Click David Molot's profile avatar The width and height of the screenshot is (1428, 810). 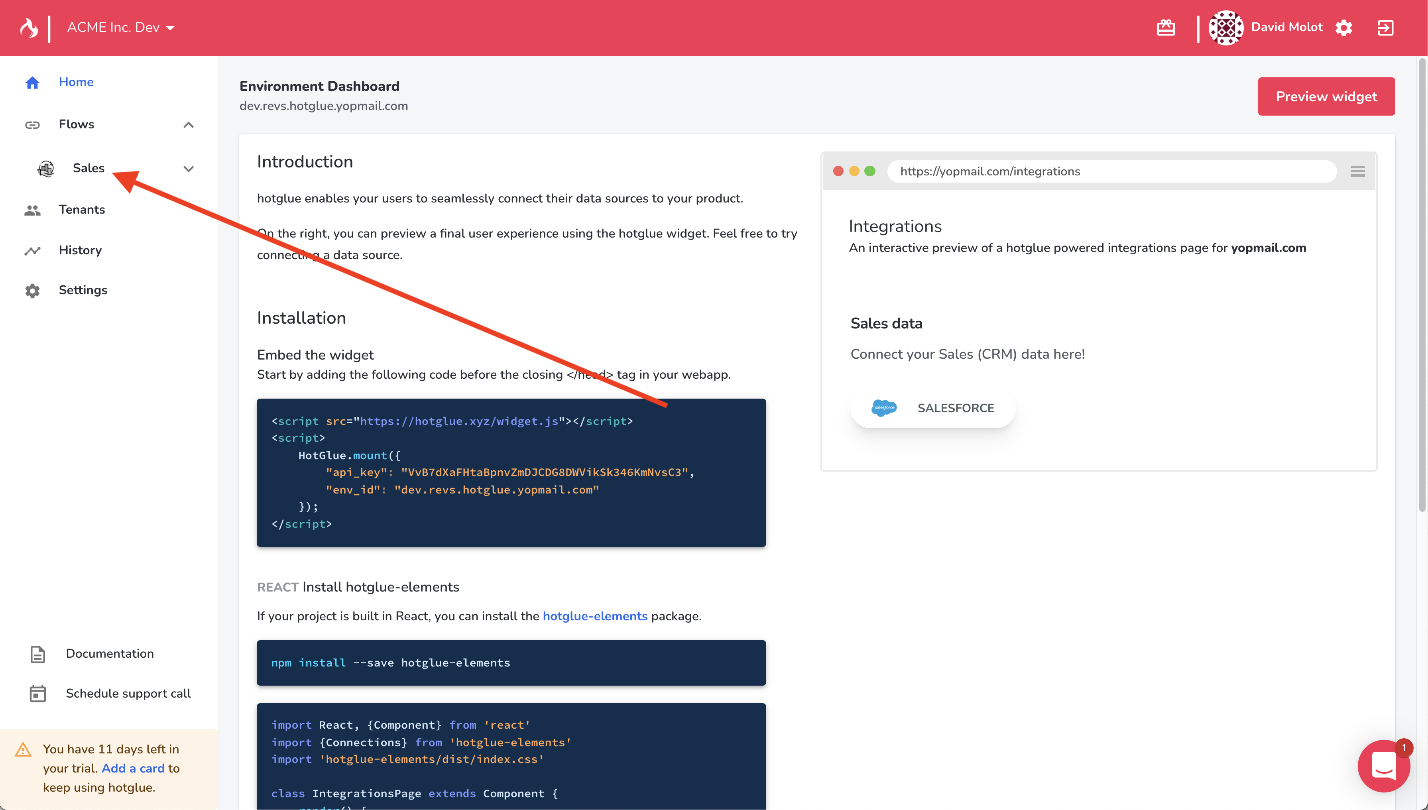coord(1225,27)
